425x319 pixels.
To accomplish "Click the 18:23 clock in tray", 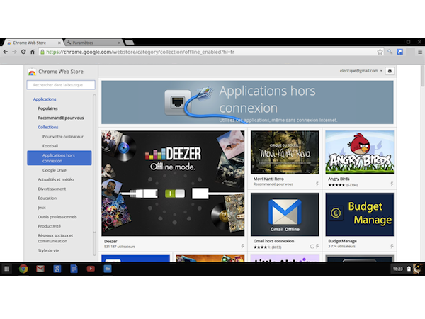I will coord(397,269).
